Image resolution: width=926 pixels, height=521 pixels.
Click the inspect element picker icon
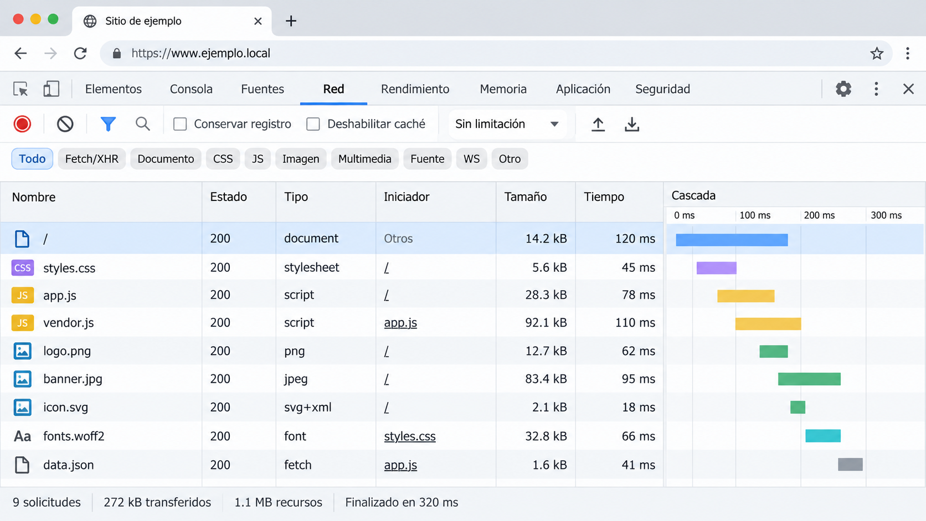click(20, 89)
